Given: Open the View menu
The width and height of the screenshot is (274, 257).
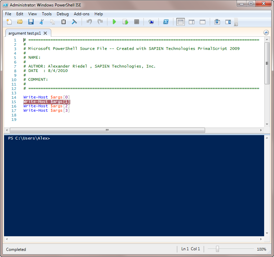Looking at the screenshot, I should point(33,14).
